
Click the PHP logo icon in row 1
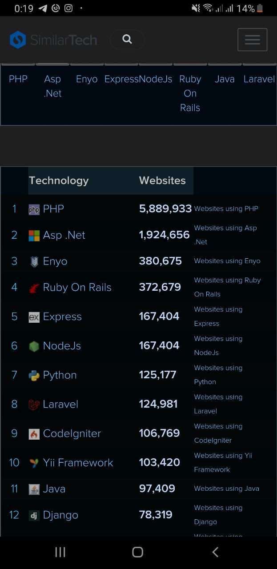(34, 209)
